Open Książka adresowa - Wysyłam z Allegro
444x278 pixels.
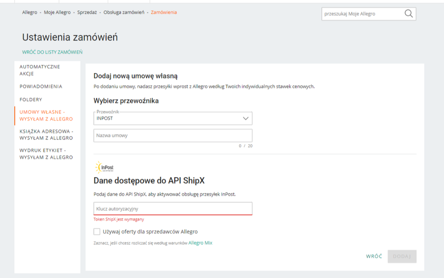click(46, 135)
